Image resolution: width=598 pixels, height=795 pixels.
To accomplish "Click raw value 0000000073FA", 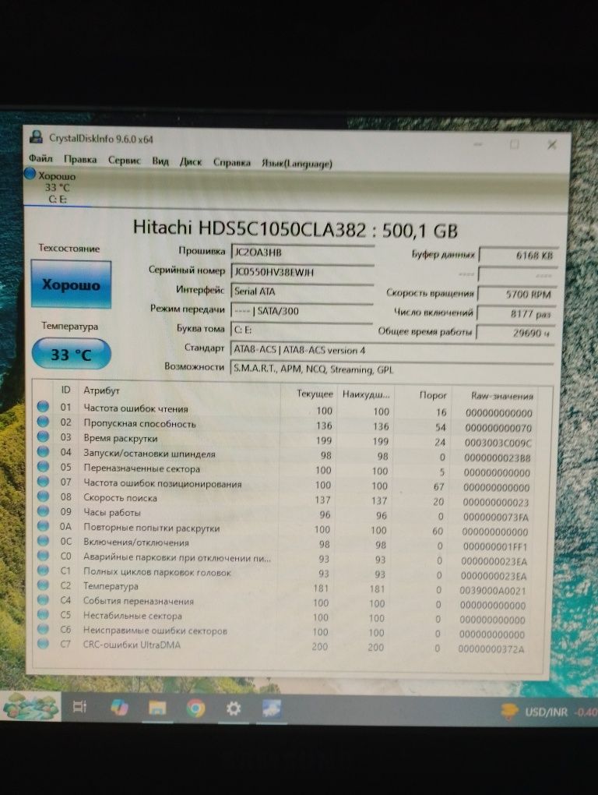I will click(495, 518).
